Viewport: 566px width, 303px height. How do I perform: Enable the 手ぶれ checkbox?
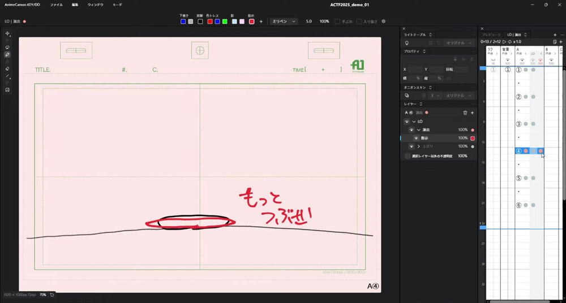pos(337,21)
